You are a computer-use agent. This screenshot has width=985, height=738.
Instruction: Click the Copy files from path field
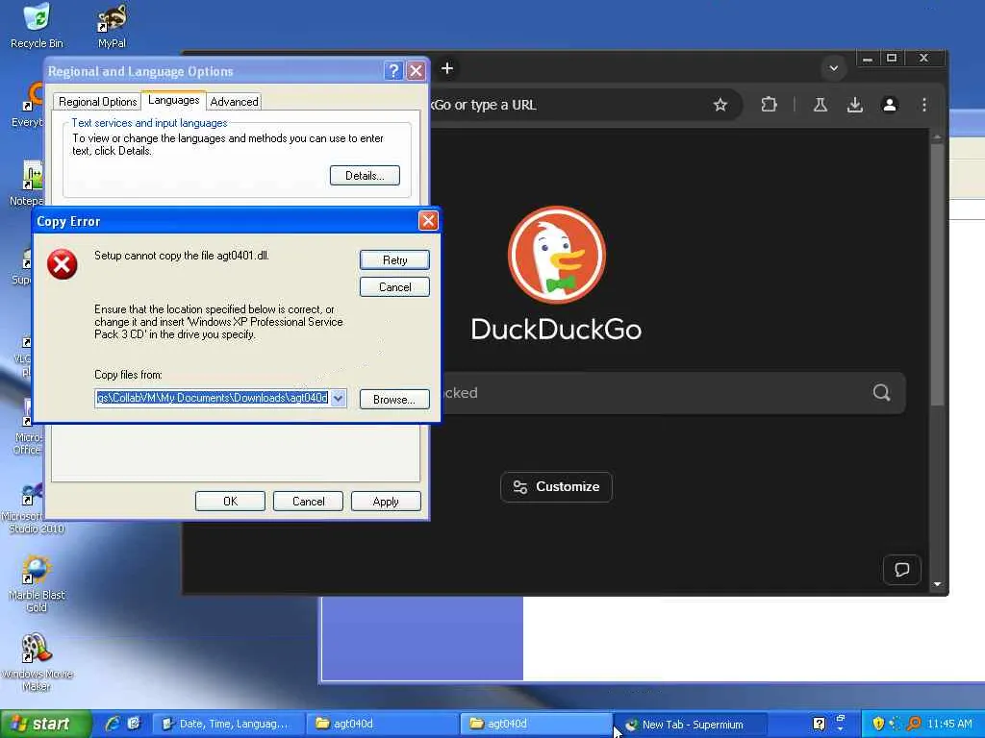pyautogui.click(x=213, y=398)
